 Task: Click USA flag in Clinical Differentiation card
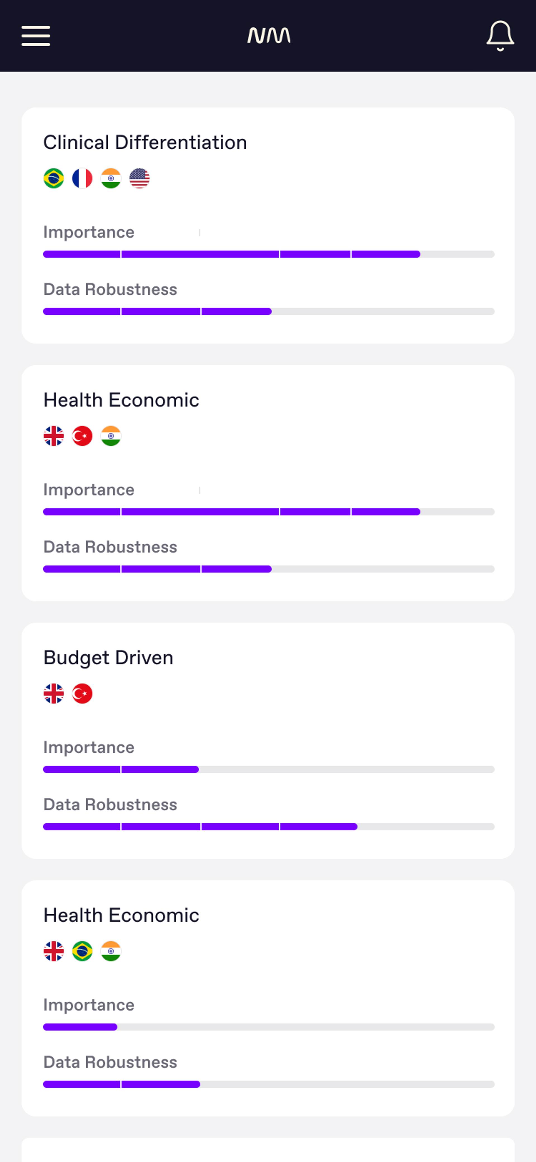pos(139,178)
